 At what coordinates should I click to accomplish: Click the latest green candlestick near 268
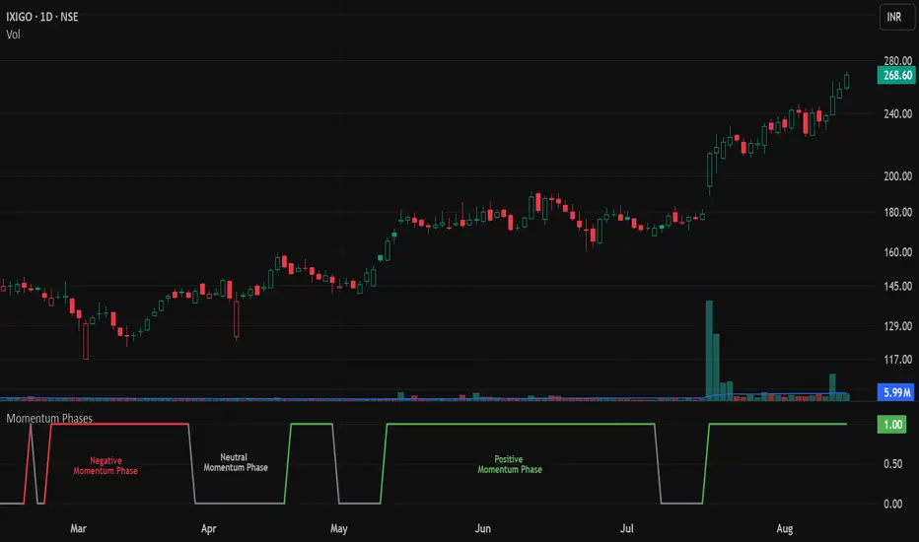tap(846, 80)
